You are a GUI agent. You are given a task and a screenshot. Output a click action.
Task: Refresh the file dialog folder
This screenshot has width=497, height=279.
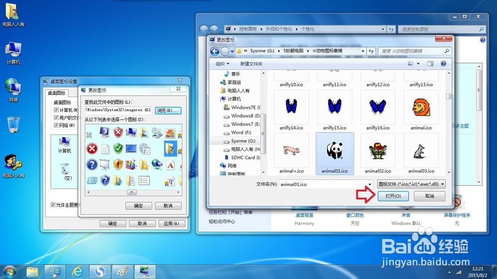coord(371,51)
